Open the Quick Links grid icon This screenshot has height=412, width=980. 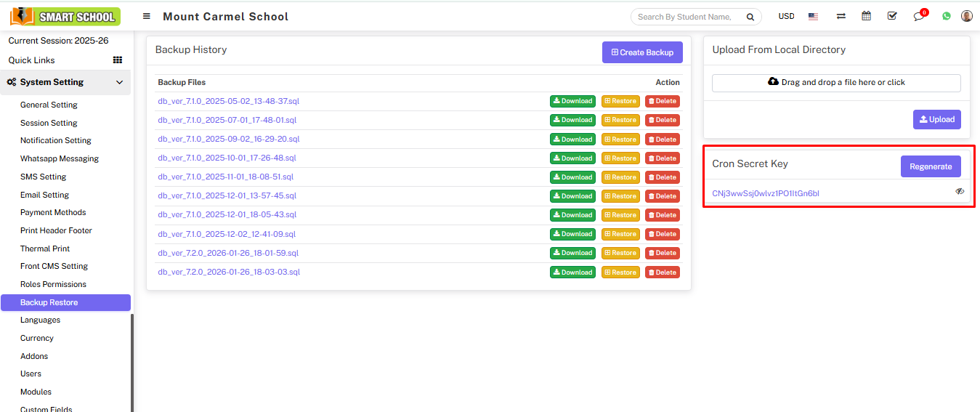coord(118,60)
